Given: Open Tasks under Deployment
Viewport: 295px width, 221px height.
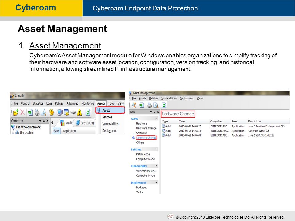Looking at the screenshot, I should [x=140, y=192].
